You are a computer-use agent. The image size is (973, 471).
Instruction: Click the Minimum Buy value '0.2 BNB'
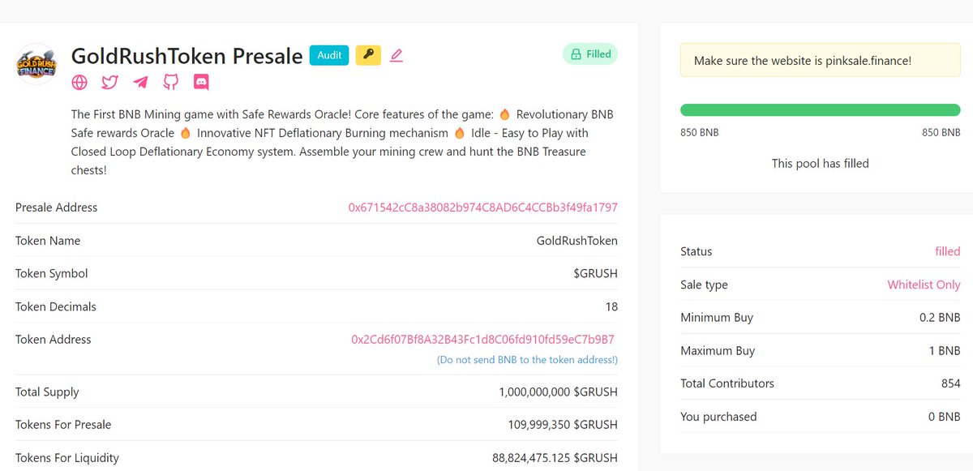941,318
